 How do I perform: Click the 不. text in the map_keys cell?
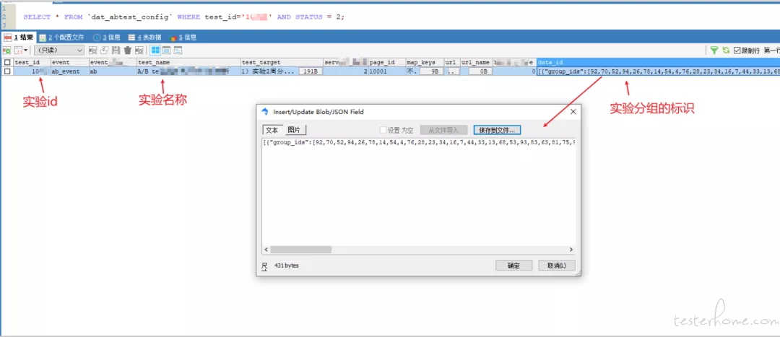pyautogui.click(x=412, y=71)
